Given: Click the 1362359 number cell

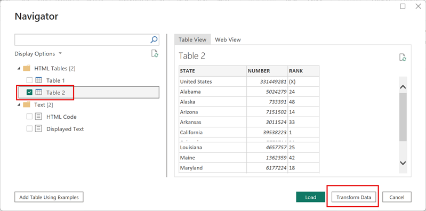Looking at the screenshot, I should tap(267, 158).
